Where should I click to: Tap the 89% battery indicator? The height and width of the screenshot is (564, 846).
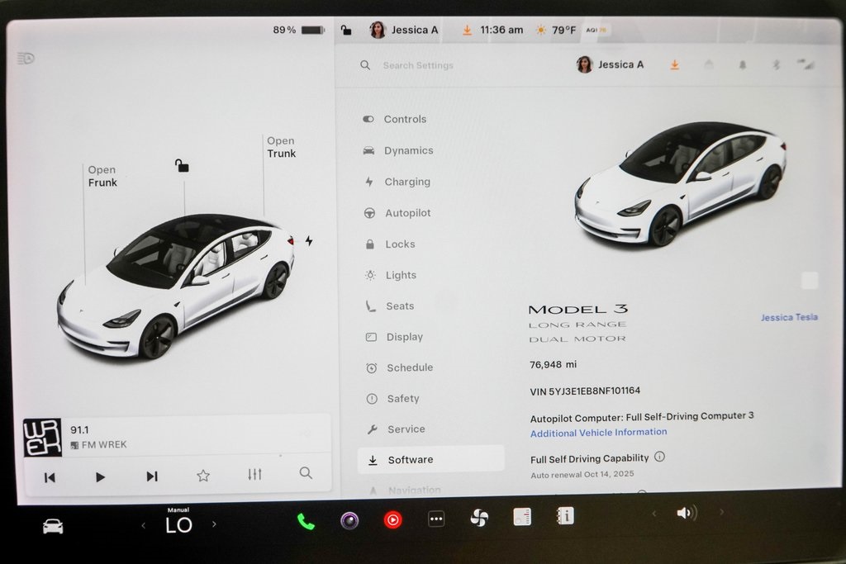[298, 31]
